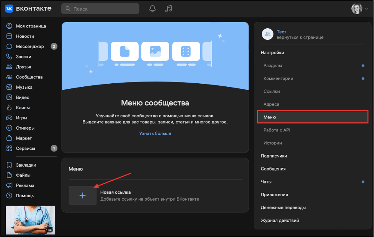Viewport: 374px width, 237px height.
Task: Click the Стикеры smiley icon
Action: click(x=9, y=128)
